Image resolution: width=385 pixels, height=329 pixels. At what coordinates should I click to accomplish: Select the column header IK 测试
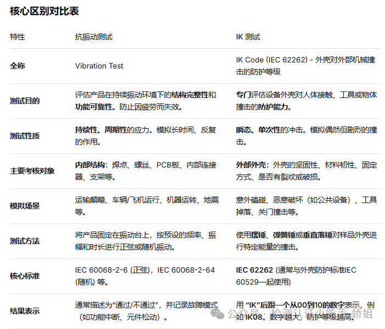pos(248,37)
